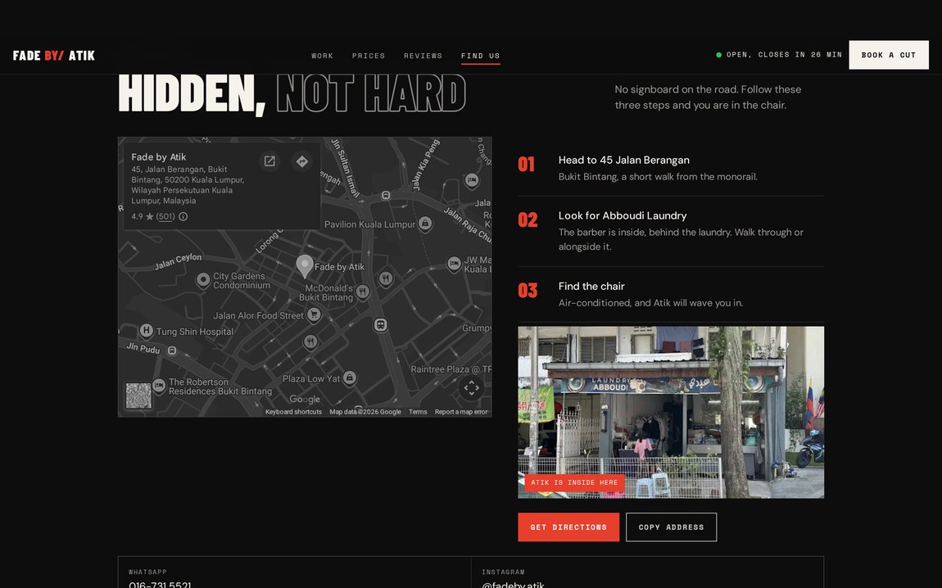The width and height of the screenshot is (942, 588).
Task: Click the 4.9 star rating
Action: pyautogui.click(x=143, y=216)
